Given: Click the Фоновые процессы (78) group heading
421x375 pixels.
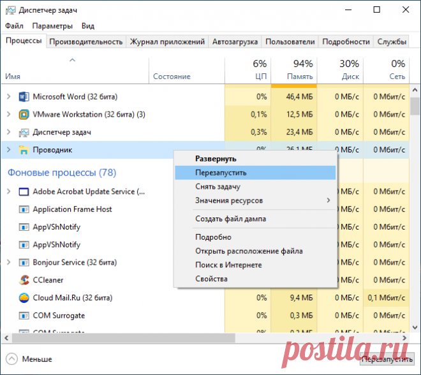Looking at the screenshot, I should click(x=62, y=172).
